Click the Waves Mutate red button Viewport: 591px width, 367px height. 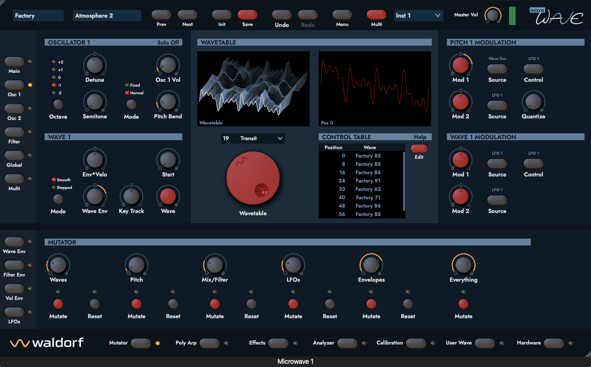point(58,303)
